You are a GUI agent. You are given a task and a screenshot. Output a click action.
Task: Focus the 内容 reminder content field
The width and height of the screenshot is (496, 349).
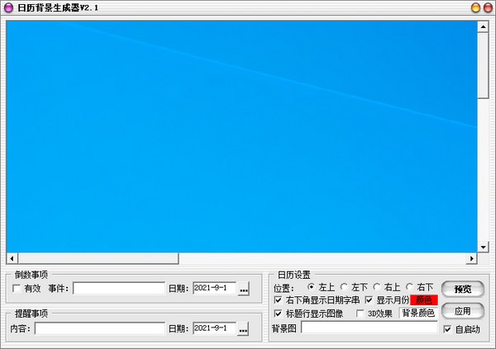point(100,328)
